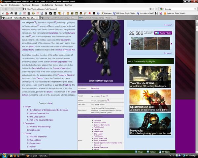Jump to 3.1 Respect and Honor section
Viewport: 198px width, 158px height.
37,137
